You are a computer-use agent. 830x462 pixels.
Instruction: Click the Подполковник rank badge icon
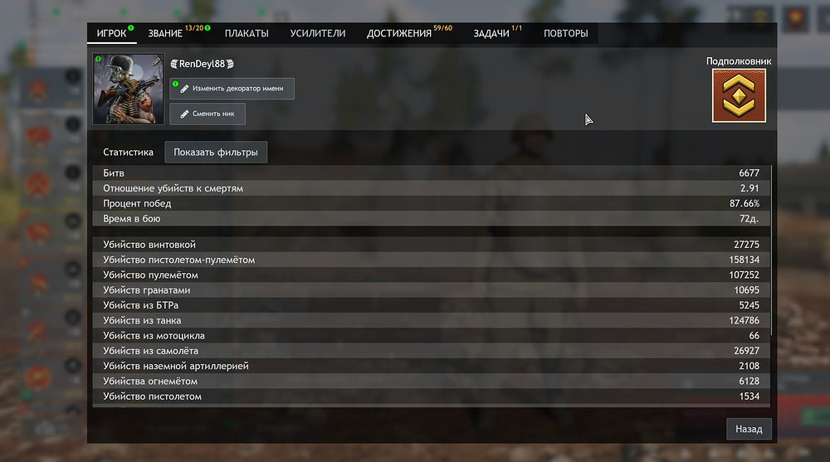[739, 95]
